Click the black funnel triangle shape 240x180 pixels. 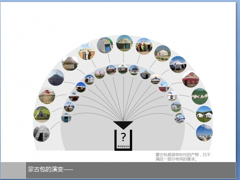click(x=123, y=125)
